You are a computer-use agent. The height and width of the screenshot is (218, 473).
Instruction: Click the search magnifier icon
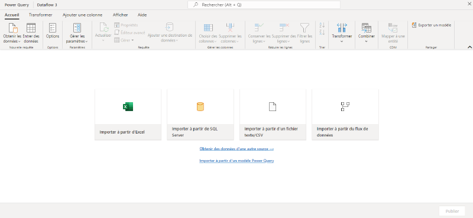pyautogui.click(x=196, y=5)
